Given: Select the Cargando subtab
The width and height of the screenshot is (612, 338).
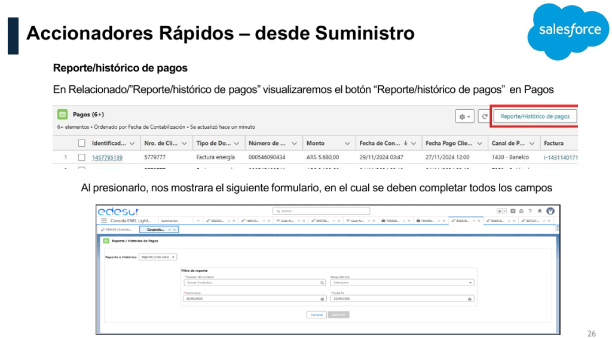Looking at the screenshot, I should click(155, 230).
